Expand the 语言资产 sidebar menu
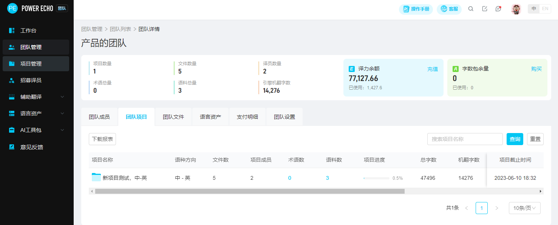The height and width of the screenshot is (225, 558). (x=37, y=113)
